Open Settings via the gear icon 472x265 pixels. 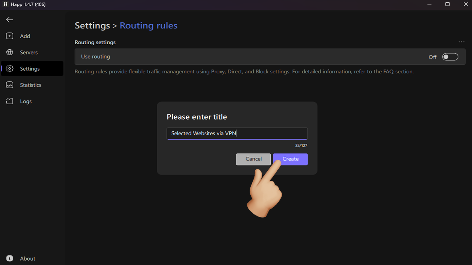9,68
